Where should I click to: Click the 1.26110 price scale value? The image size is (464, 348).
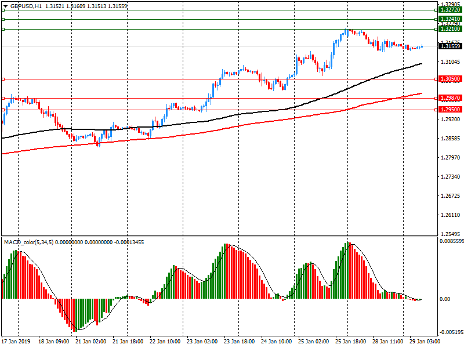[x=451, y=215]
